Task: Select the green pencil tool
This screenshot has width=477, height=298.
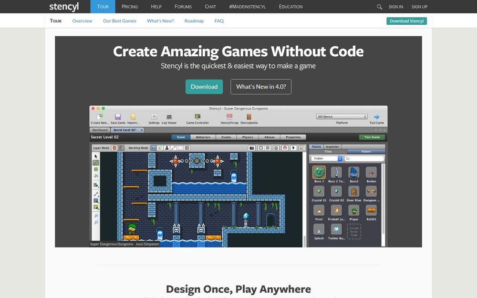Action: pyautogui.click(x=96, y=163)
